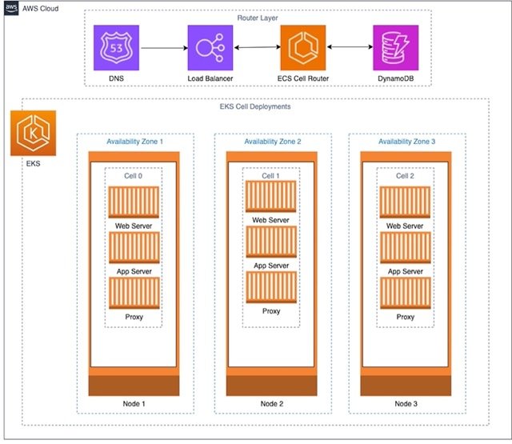Click the 'Availability Zone 3' heading
512x444 pixels.
point(407,142)
